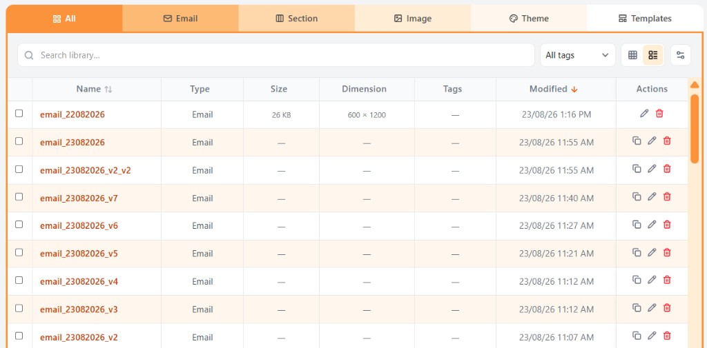The image size is (707, 348).
Task: Edit email_23082026_v5 pencil icon
Action: pos(652,252)
